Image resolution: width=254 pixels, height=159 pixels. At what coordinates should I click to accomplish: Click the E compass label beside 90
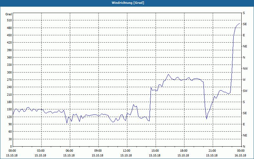click(x=244, y=124)
